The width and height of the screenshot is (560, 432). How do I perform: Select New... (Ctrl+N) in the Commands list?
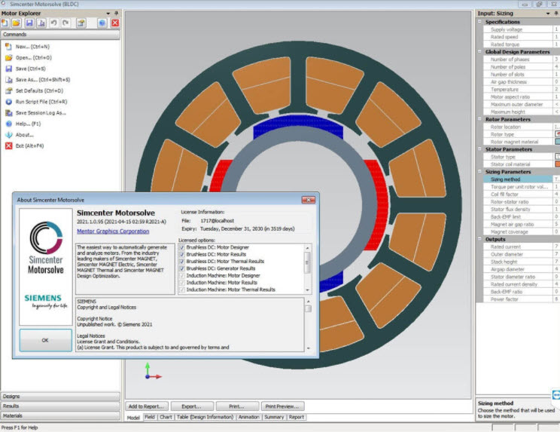[x=32, y=47]
